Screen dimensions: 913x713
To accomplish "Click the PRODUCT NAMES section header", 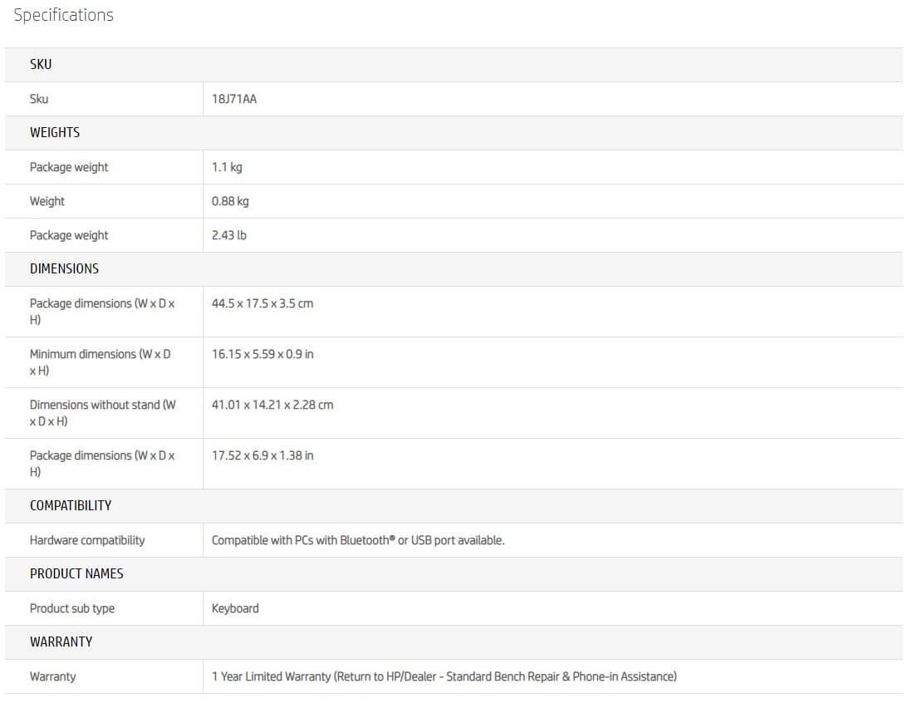I will pyautogui.click(x=76, y=573).
